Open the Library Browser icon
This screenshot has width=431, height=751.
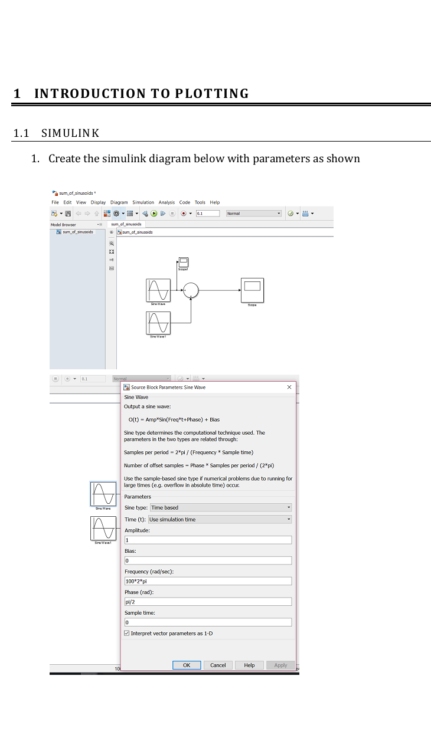pos(107,213)
